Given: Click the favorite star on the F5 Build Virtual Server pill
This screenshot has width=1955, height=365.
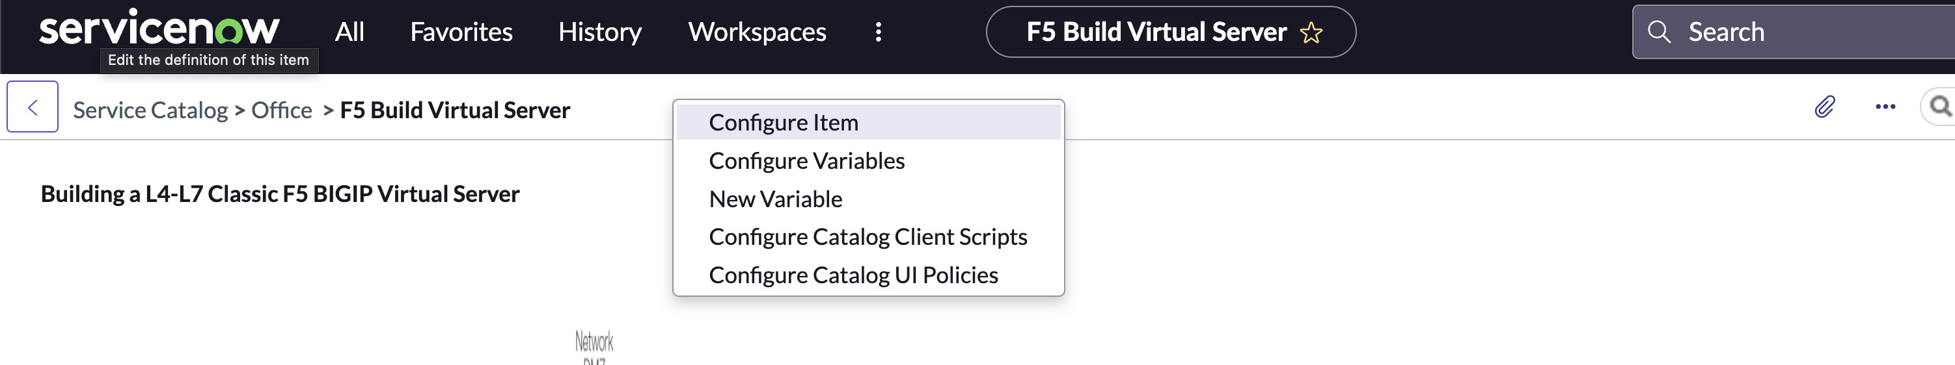Looking at the screenshot, I should pos(1311,32).
